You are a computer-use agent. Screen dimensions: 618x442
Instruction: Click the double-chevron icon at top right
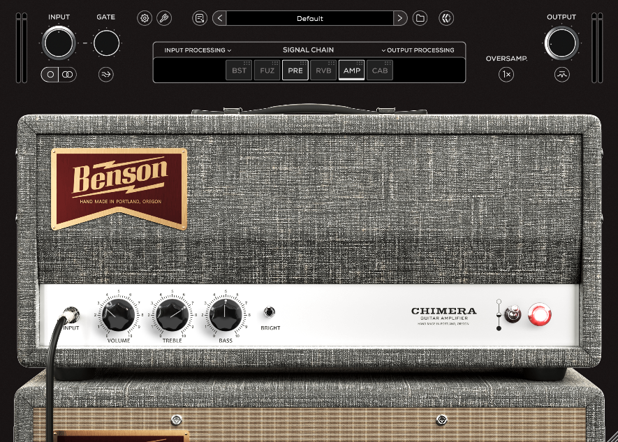[446, 17]
